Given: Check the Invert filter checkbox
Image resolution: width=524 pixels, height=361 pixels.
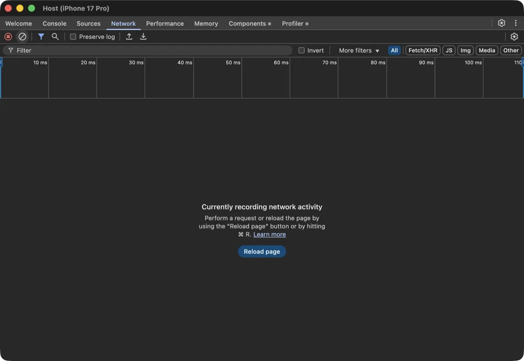Looking at the screenshot, I should 301,50.
